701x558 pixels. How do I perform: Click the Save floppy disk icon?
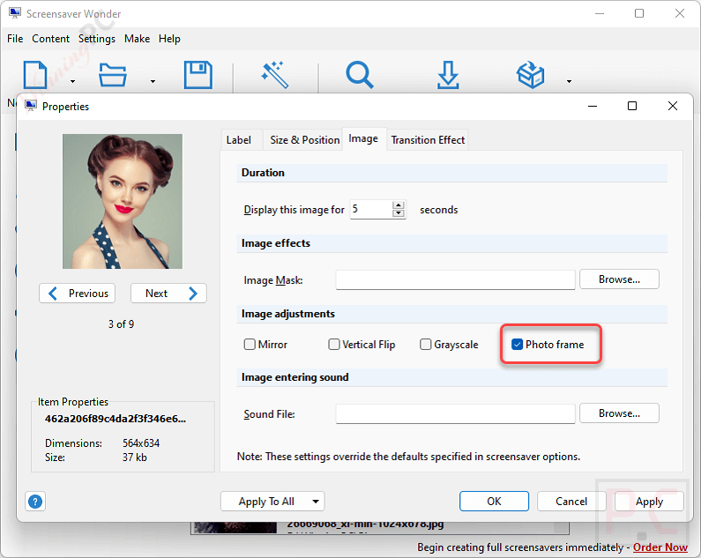point(198,75)
